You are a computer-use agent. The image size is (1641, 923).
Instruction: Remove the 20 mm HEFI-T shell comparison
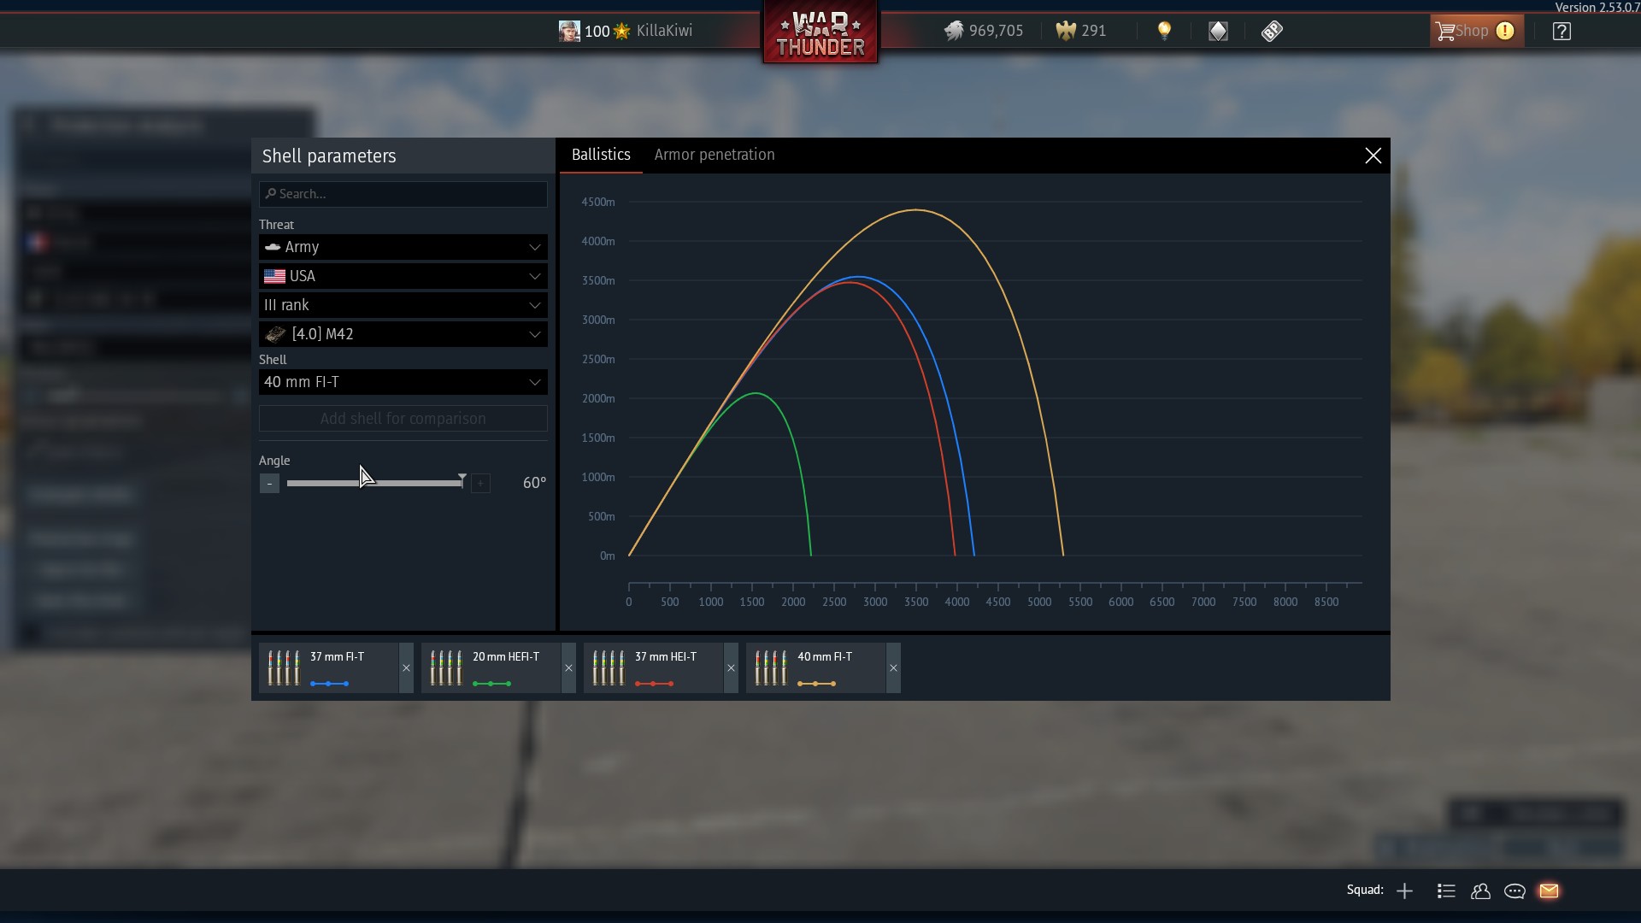point(568,668)
